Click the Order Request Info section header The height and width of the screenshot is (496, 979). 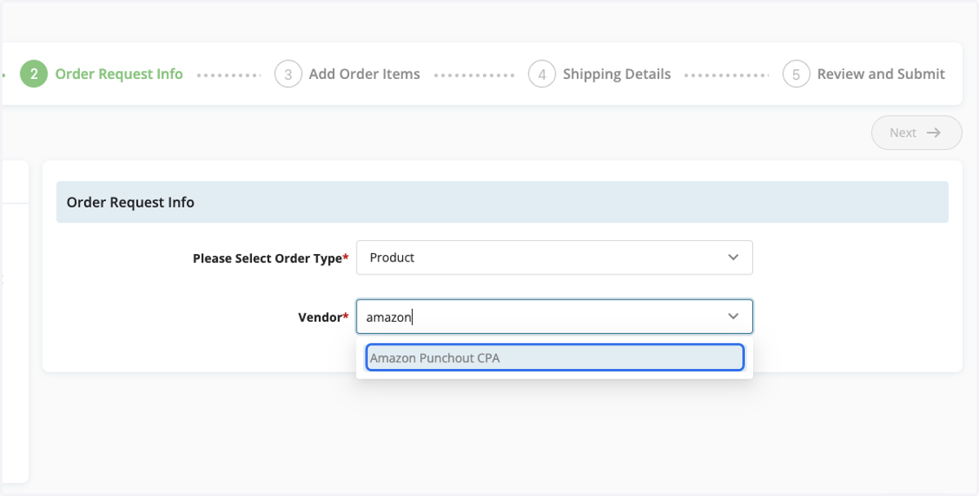tap(502, 202)
